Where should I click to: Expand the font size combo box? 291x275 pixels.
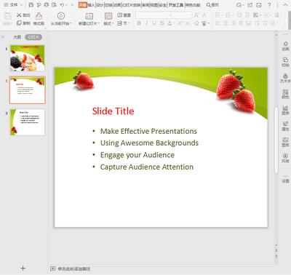pyautogui.click(x=190, y=15)
